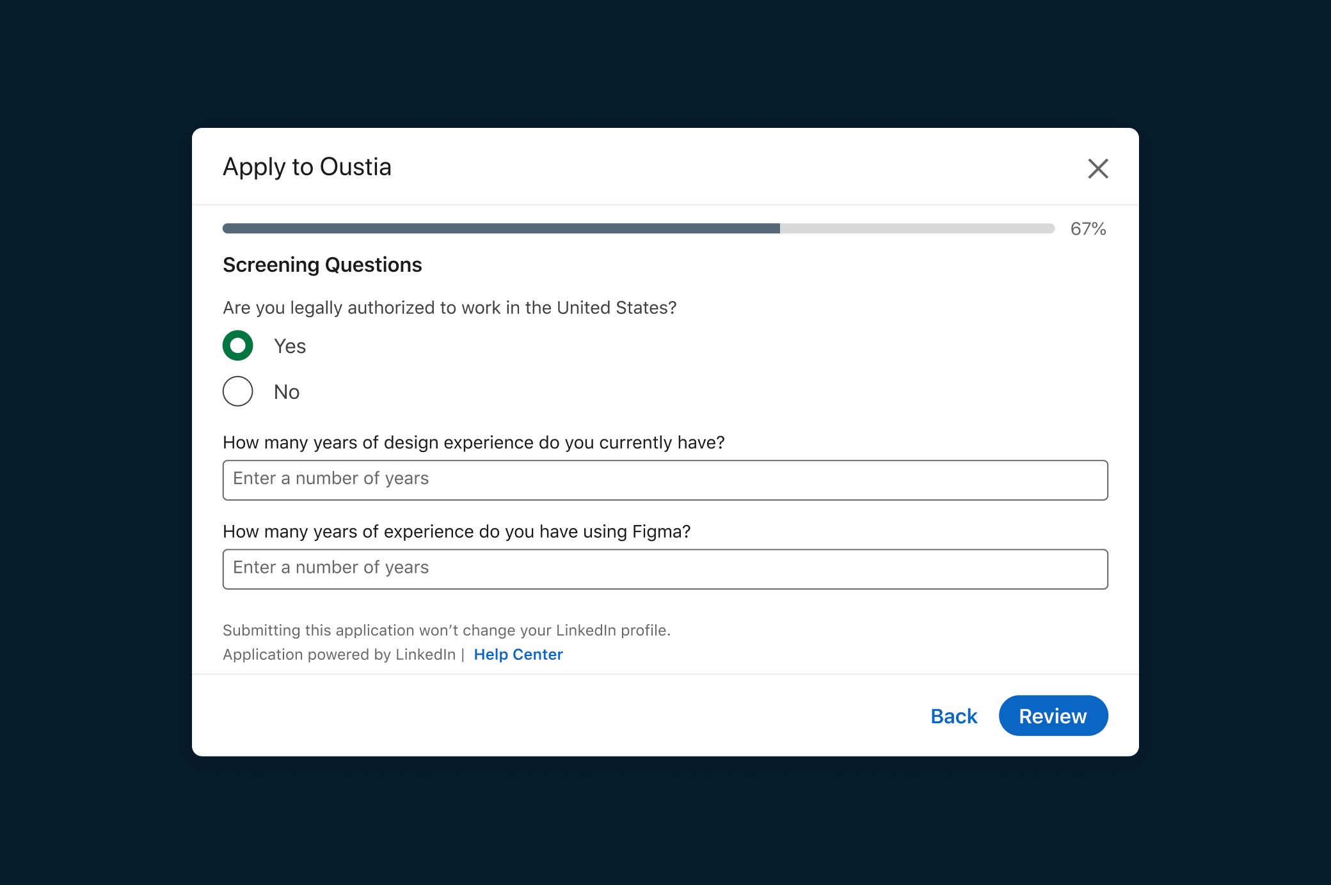Click the unfilled gray progress bar section
The width and height of the screenshot is (1331, 885).
tap(916, 228)
